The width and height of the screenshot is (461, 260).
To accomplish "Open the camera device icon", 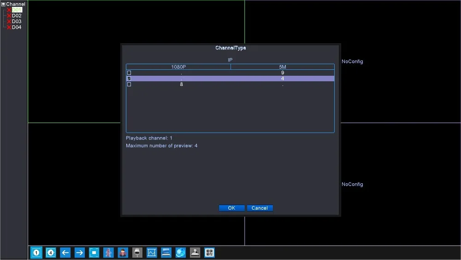I will 137,252.
